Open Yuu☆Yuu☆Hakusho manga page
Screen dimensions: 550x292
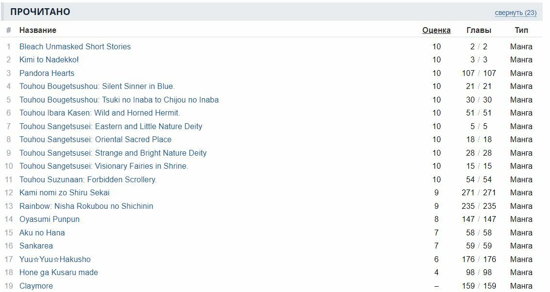(x=55, y=259)
